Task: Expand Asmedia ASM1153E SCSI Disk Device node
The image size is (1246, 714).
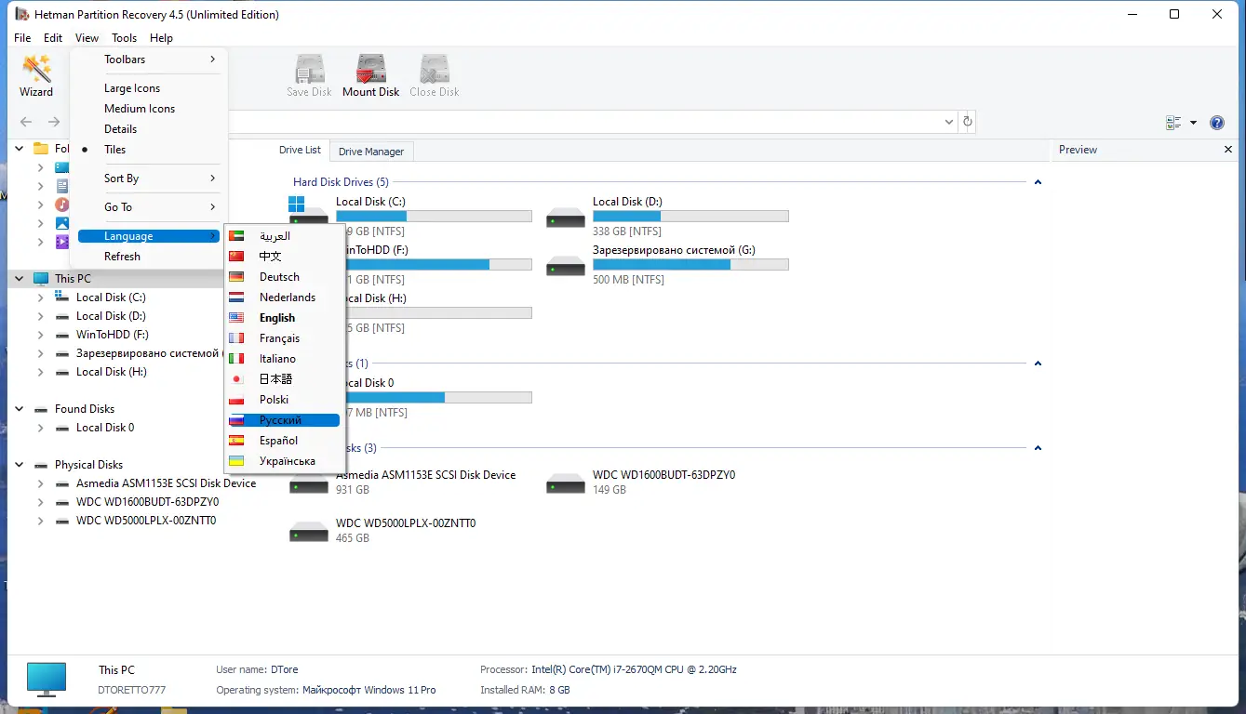Action: click(41, 483)
